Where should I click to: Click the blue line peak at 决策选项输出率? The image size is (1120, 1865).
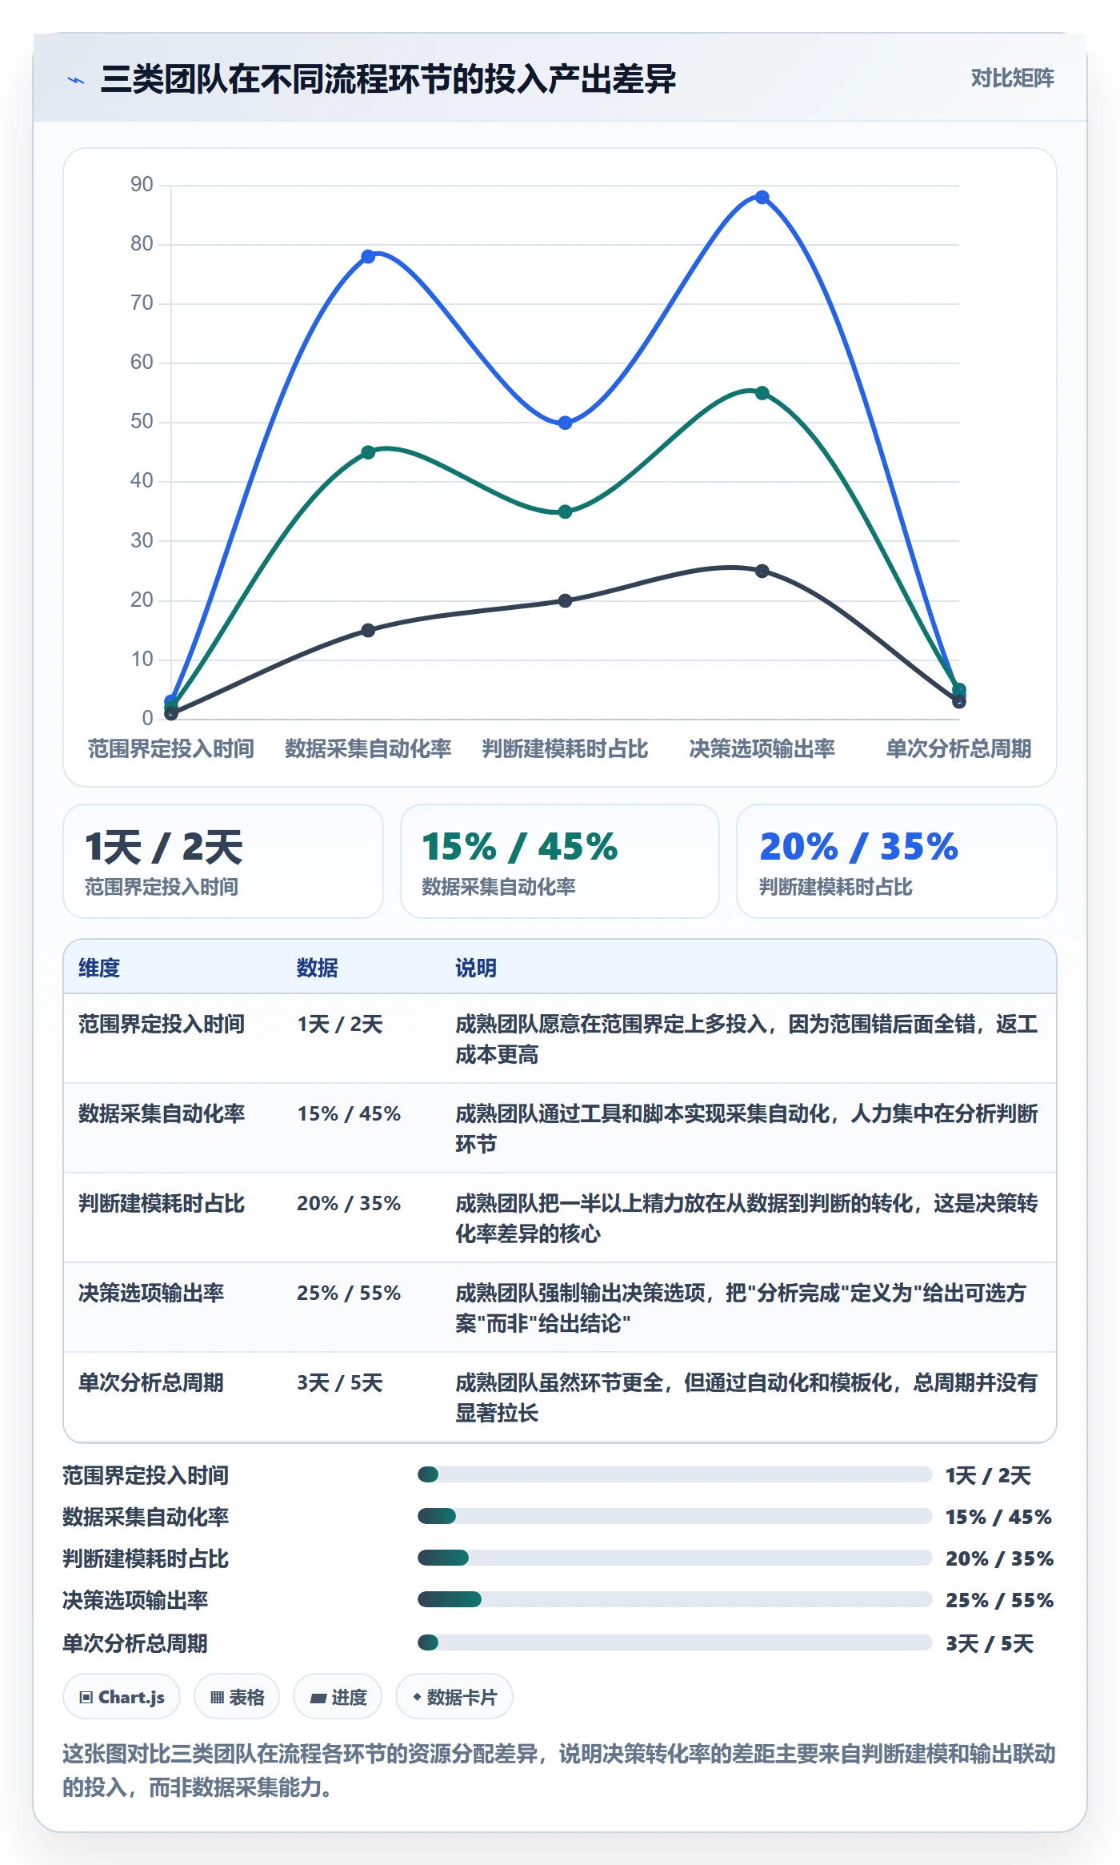coord(762,197)
